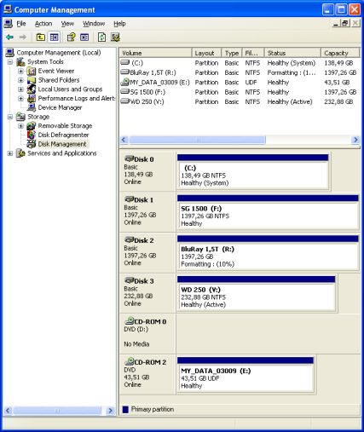Click the Back arrow toolbar icon

(x=10, y=37)
